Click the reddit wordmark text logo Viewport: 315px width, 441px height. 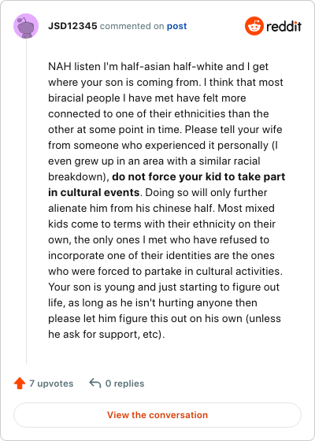(283, 27)
